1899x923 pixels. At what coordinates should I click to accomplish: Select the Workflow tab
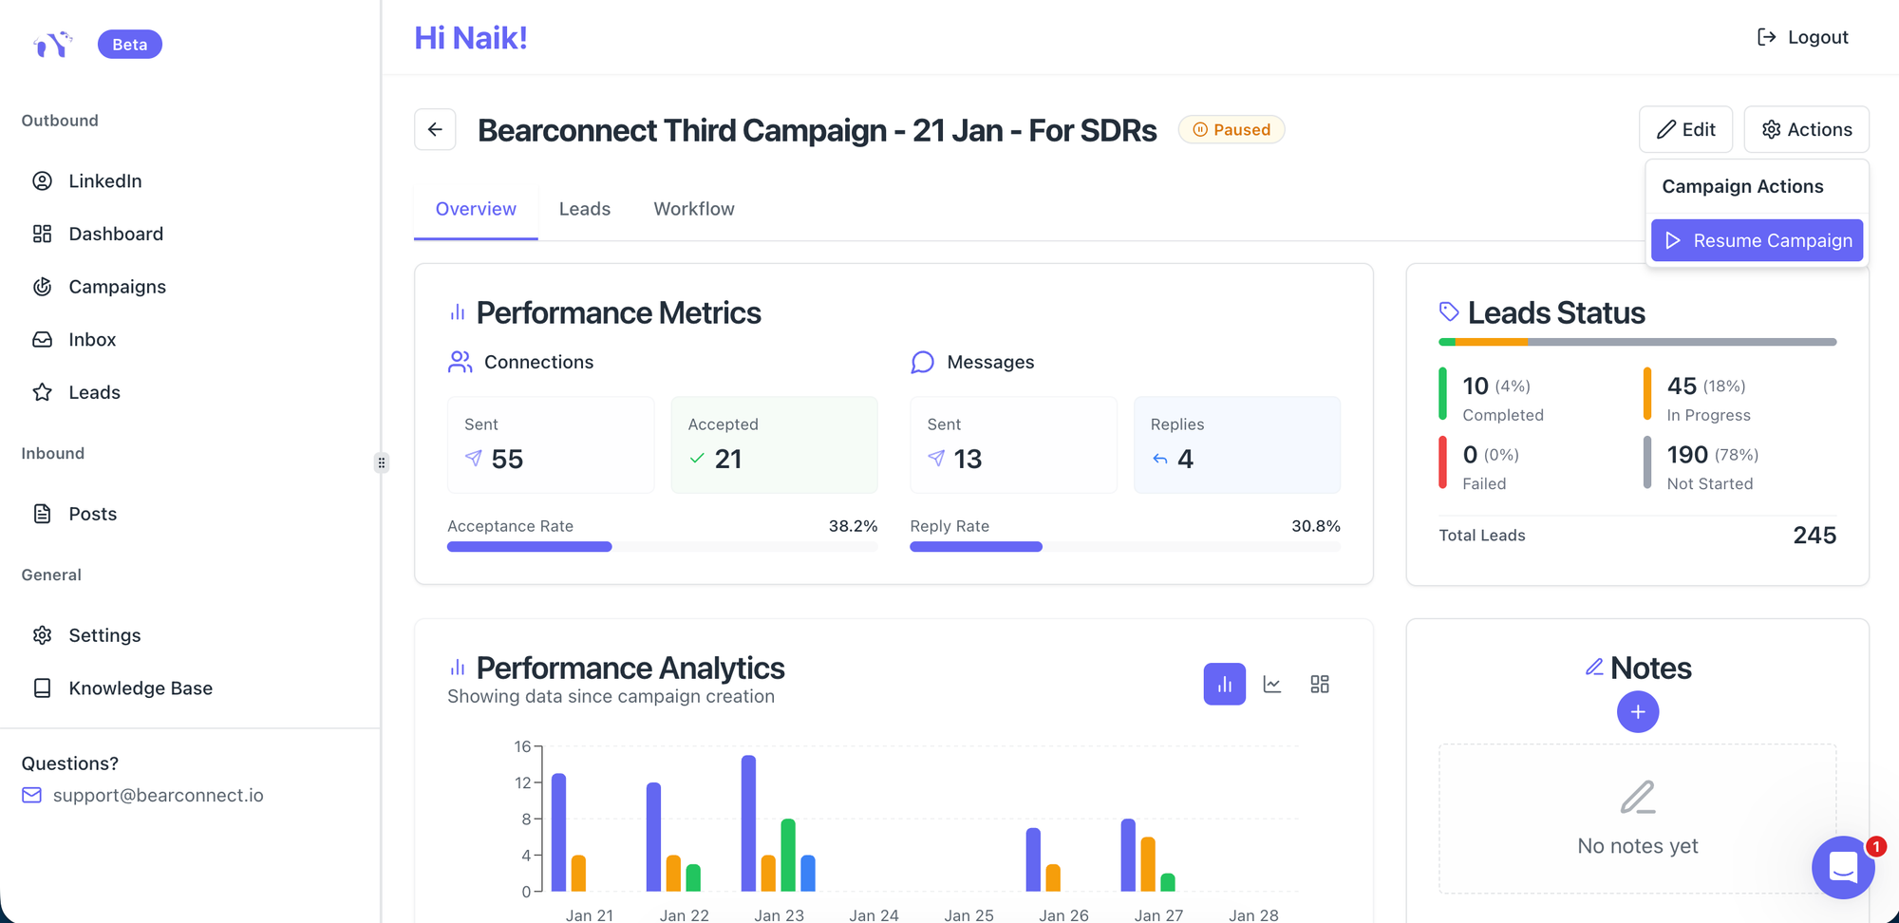pos(693,209)
